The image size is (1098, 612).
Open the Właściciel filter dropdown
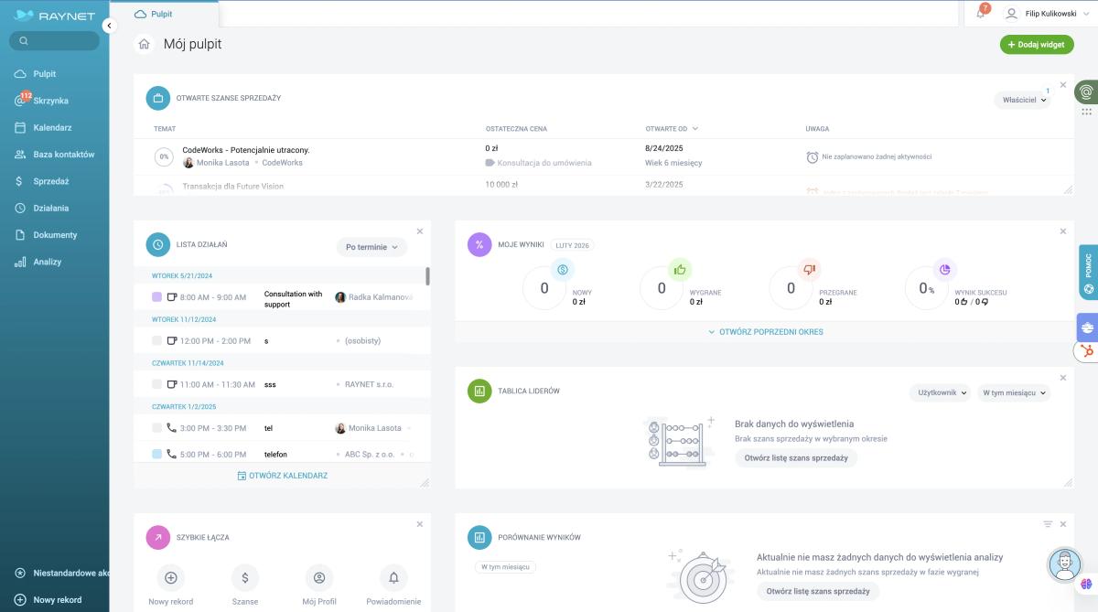[1023, 101]
